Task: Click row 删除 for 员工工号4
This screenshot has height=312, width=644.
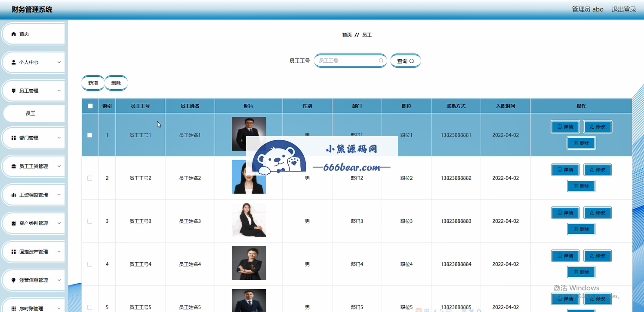Action: point(581,272)
